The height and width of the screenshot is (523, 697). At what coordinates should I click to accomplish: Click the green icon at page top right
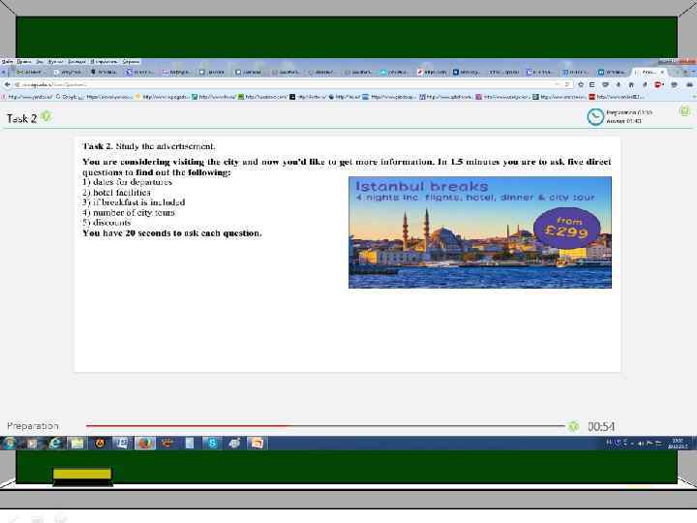tap(684, 110)
